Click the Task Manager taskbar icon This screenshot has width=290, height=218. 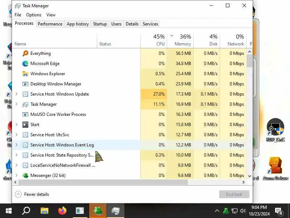(116, 211)
